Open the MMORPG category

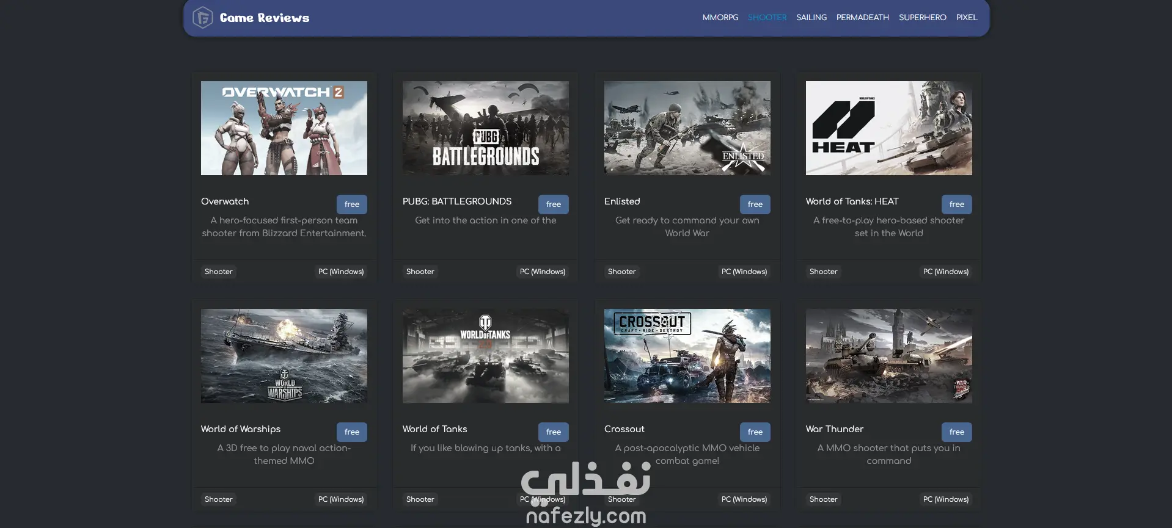(720, 18)
